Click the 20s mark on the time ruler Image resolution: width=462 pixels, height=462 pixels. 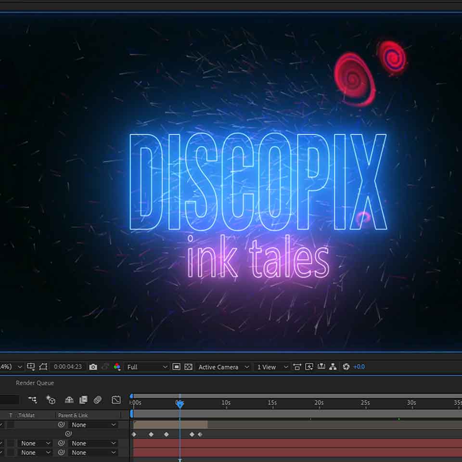click(x=319, y=402)
